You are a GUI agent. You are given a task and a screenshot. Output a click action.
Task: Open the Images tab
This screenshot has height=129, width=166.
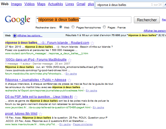[16, 4]
